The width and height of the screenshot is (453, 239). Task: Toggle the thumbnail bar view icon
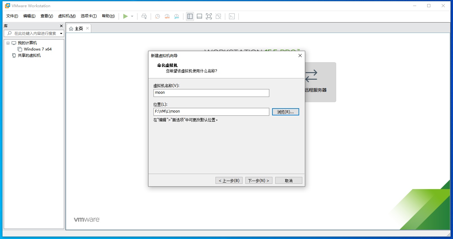coord(199,16)
